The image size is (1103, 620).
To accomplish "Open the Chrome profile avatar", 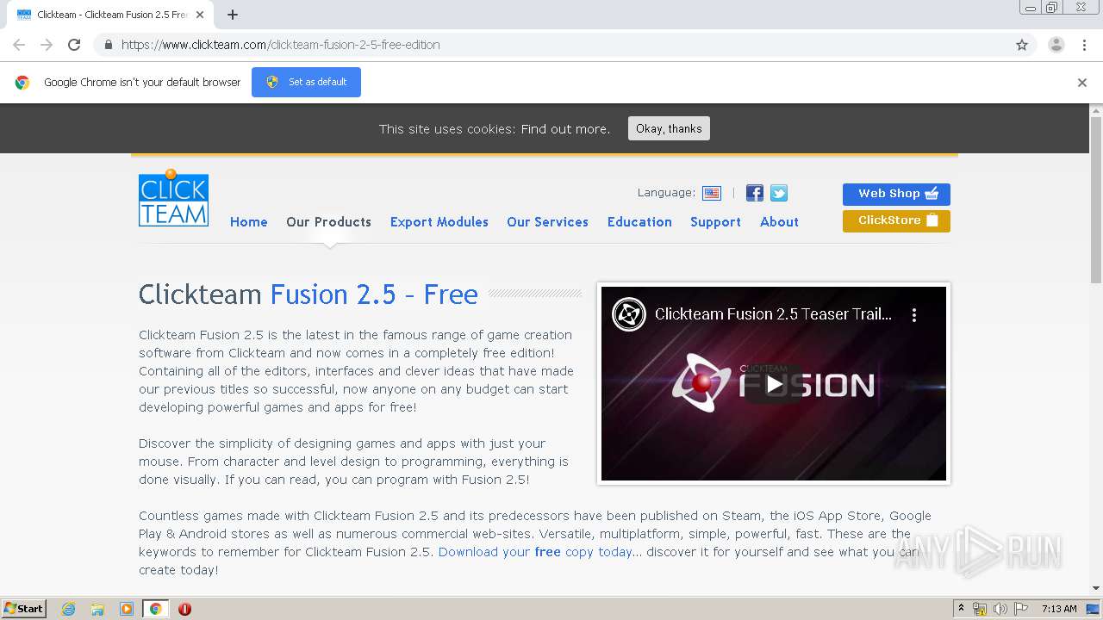I will 1056,45.
